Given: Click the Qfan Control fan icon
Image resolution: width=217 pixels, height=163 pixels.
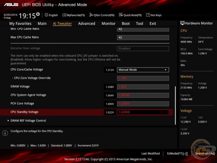Looking at the screenshot, I should pyautogui.click(x=91, y=15).
